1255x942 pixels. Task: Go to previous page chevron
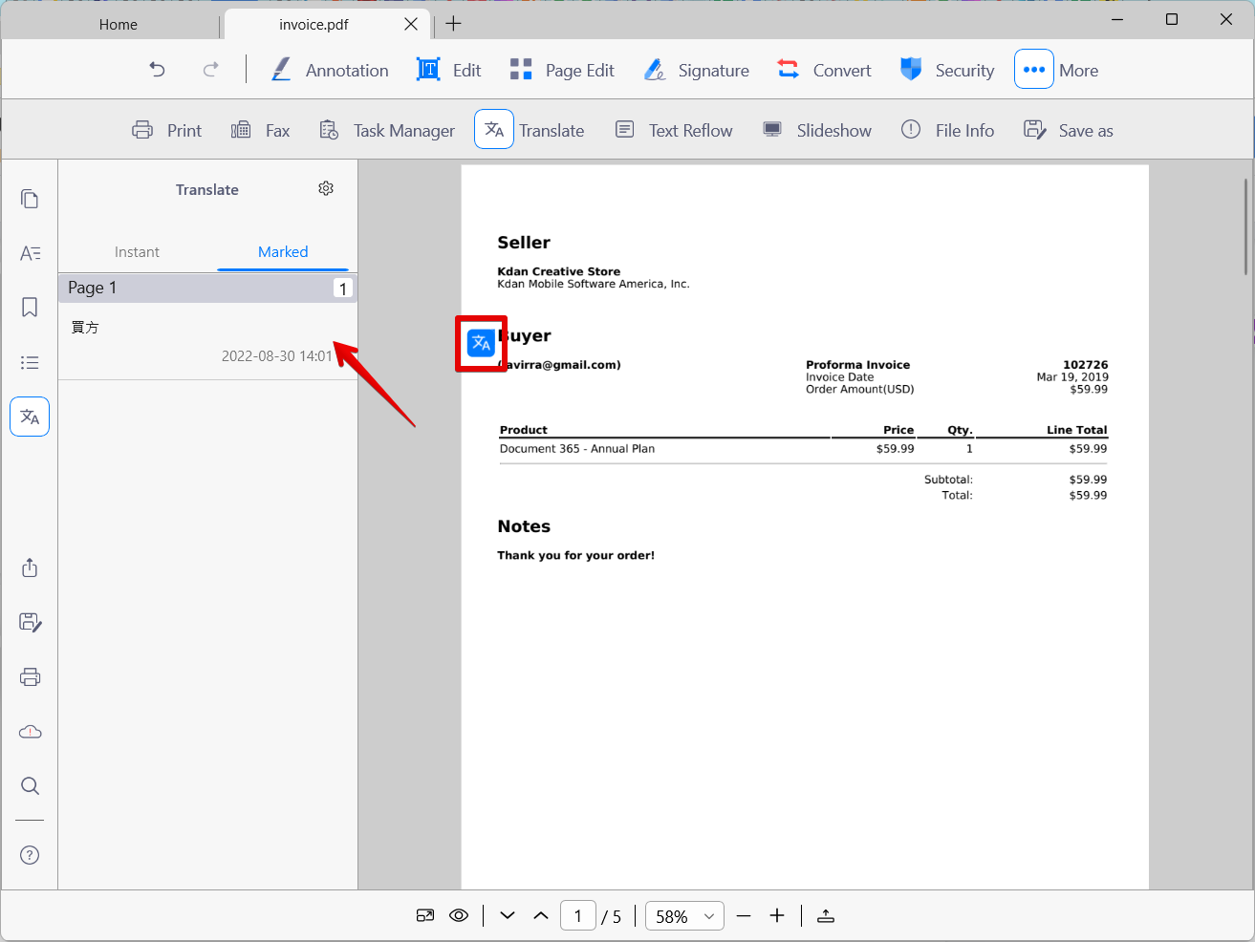541,915
